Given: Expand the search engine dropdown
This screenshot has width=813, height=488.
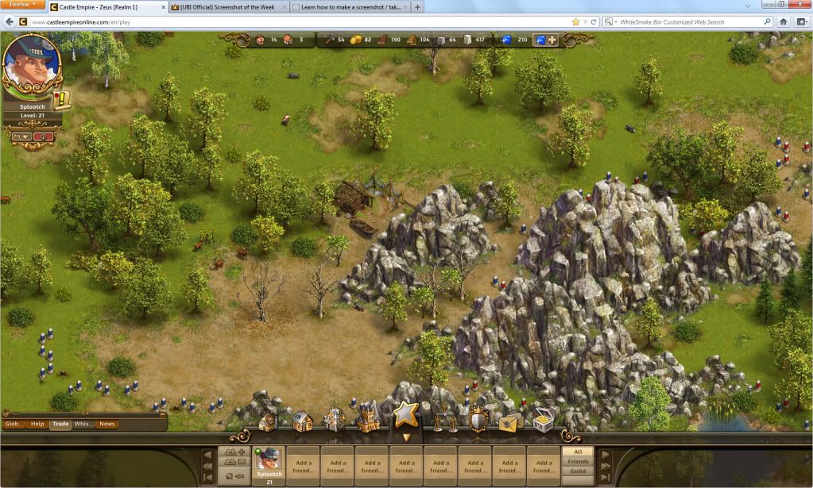Looking at the screenshot, I should coord(610,21).
